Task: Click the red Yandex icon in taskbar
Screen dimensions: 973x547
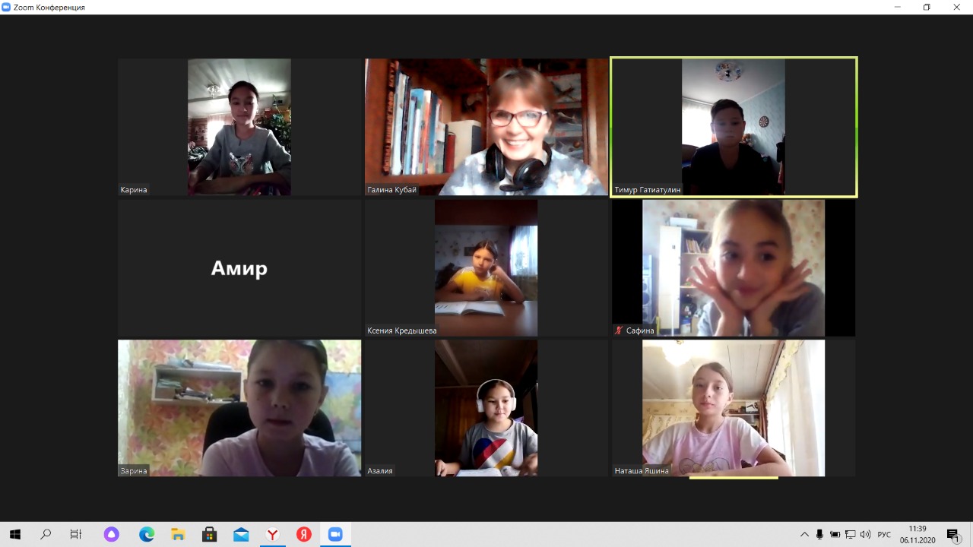Action: tap(304, 534)
